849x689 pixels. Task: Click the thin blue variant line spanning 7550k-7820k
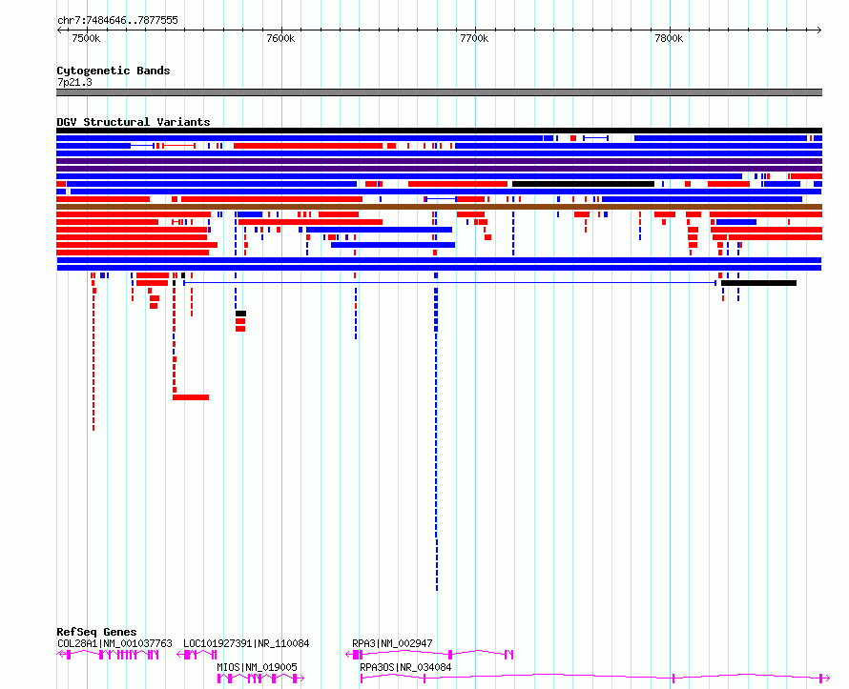pos(450,283)
